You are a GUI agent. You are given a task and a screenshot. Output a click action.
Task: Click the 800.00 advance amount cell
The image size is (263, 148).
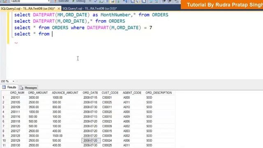(57, 107)
